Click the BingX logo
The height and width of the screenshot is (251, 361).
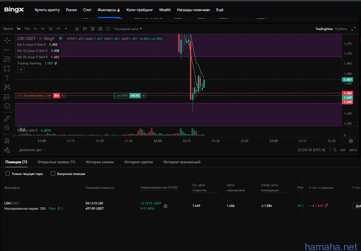click(x=14, y=10)
